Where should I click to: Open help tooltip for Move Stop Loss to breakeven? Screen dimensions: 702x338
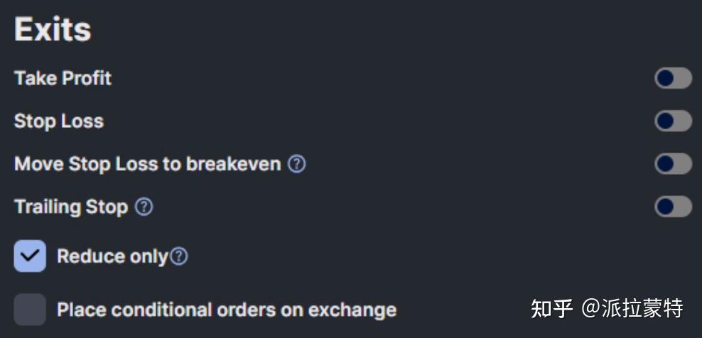pos(297,164)
